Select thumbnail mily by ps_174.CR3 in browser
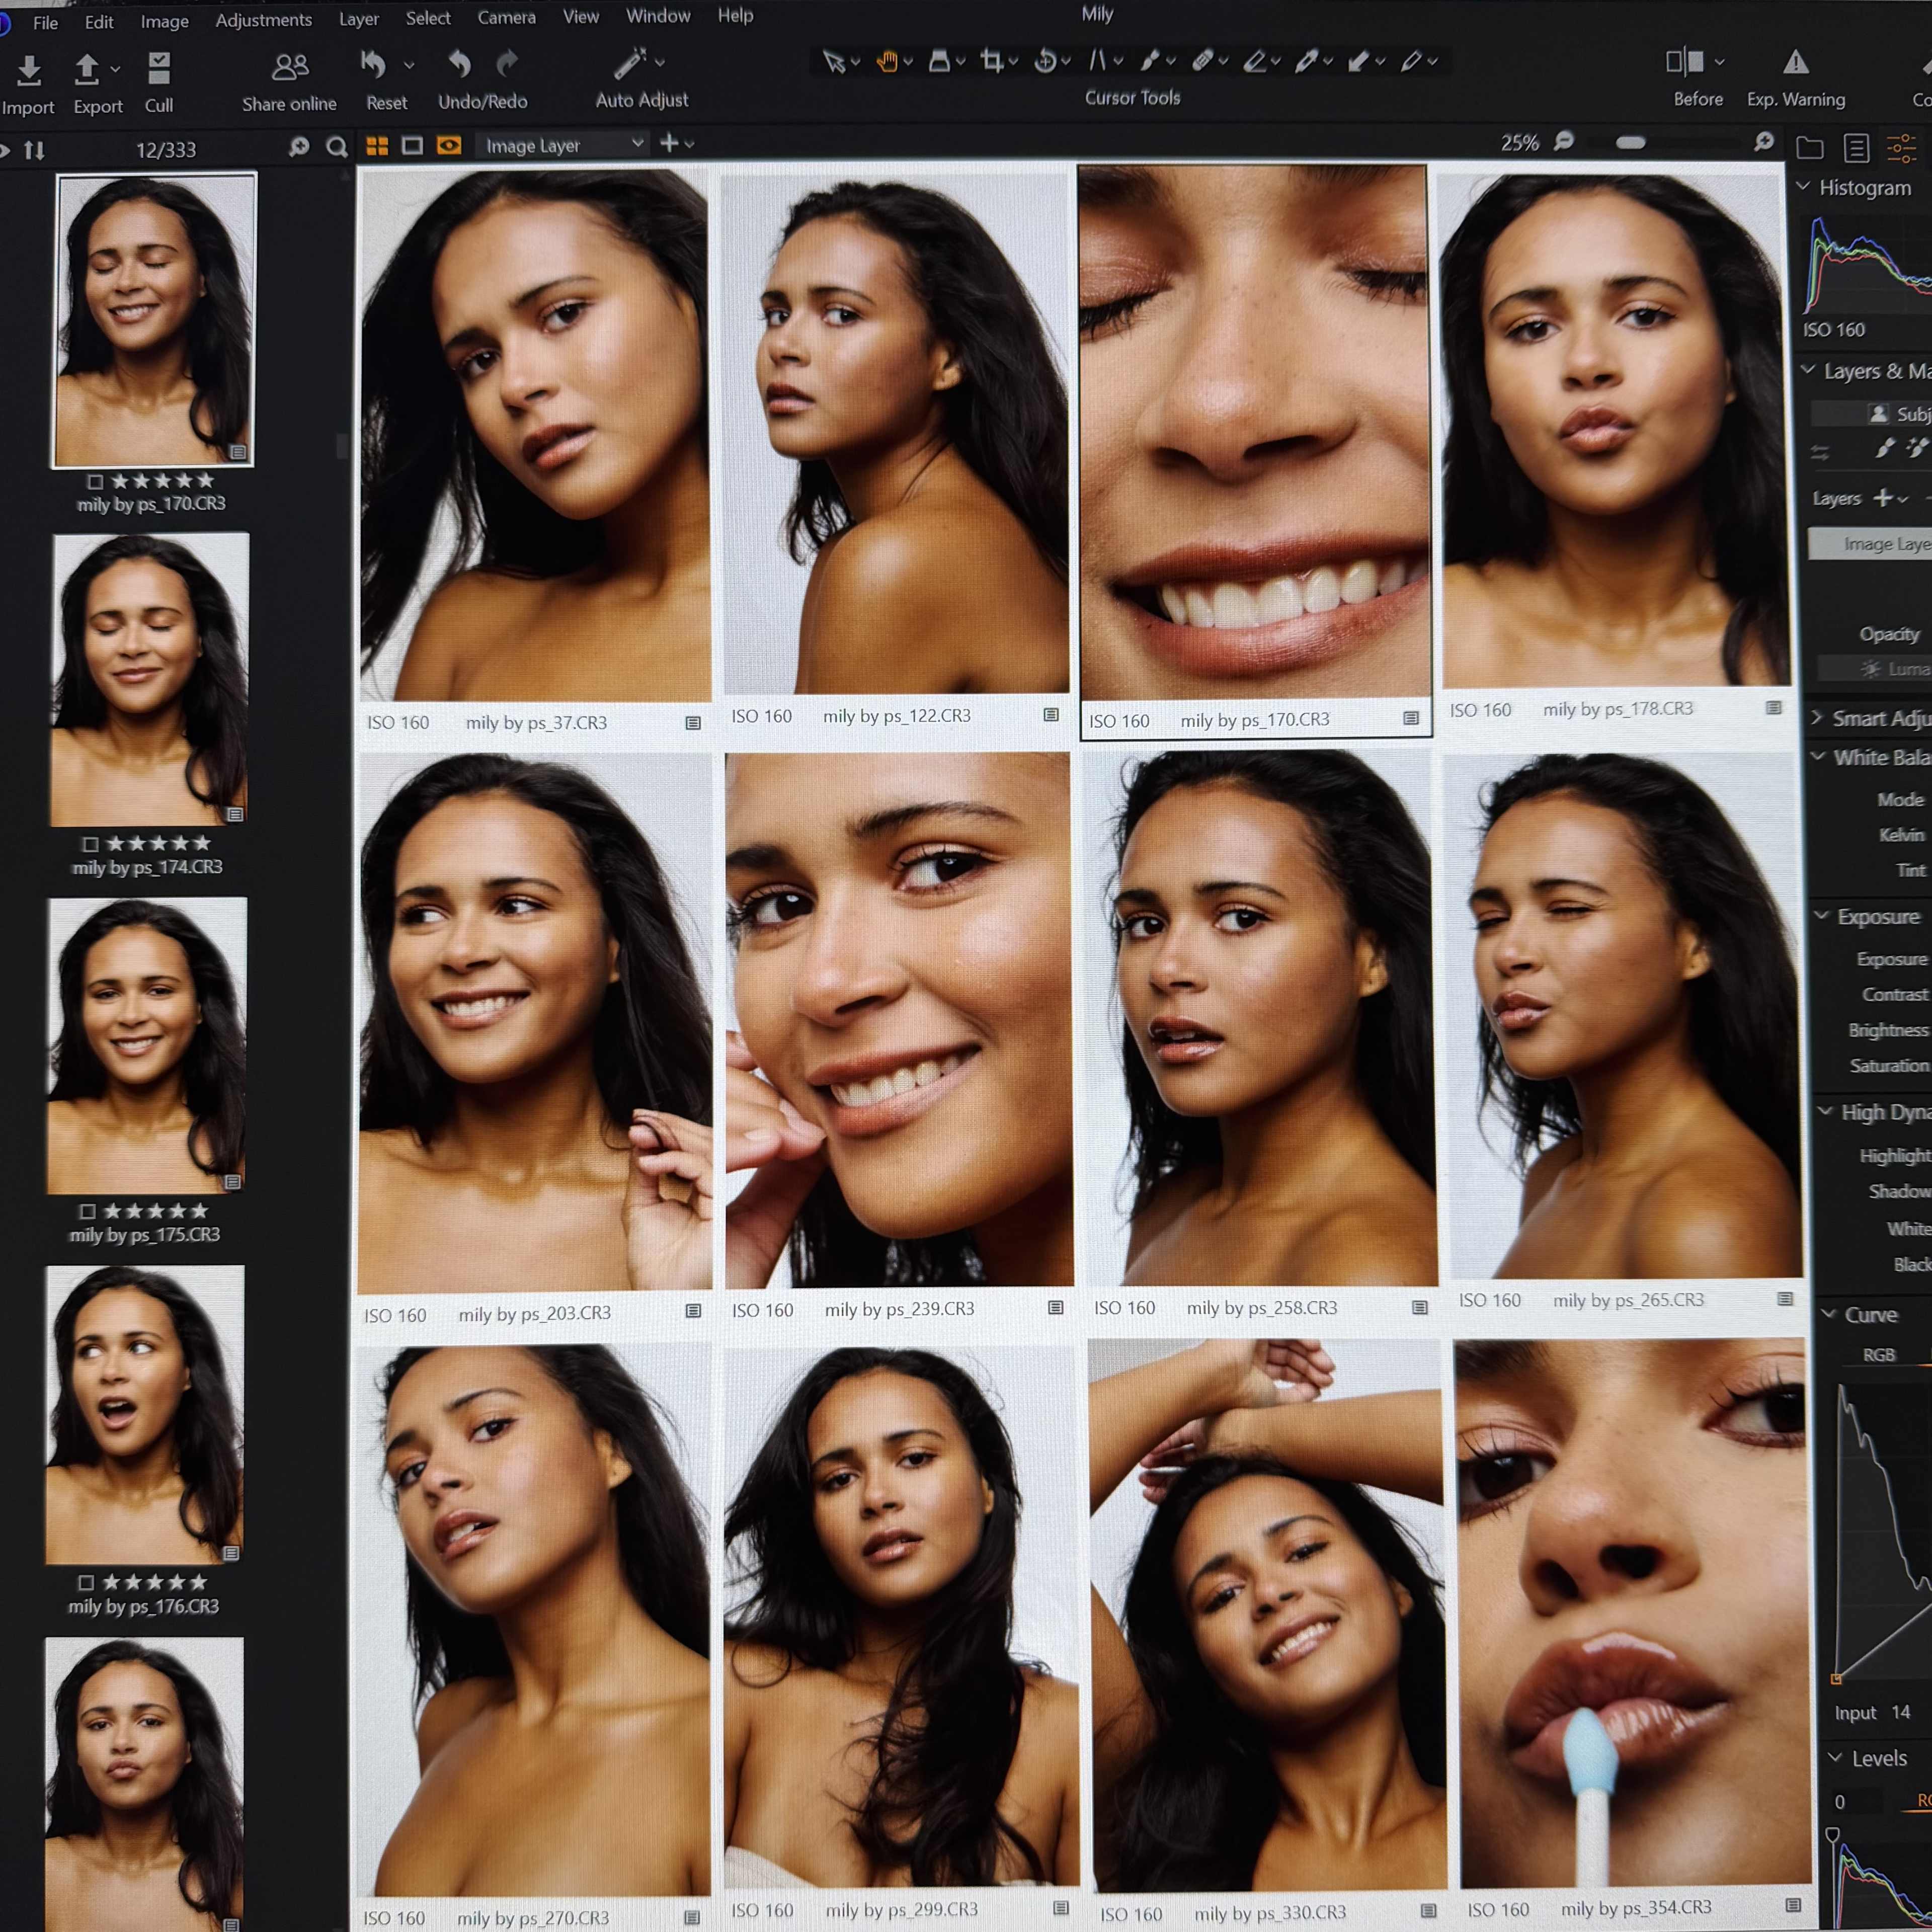The image size is (1932, 1932). click(x=149, y=680)
